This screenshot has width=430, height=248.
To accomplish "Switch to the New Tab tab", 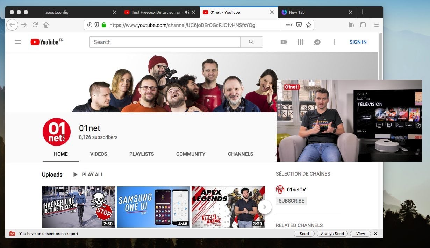I will pyautogui.click(x=317, y=12).
